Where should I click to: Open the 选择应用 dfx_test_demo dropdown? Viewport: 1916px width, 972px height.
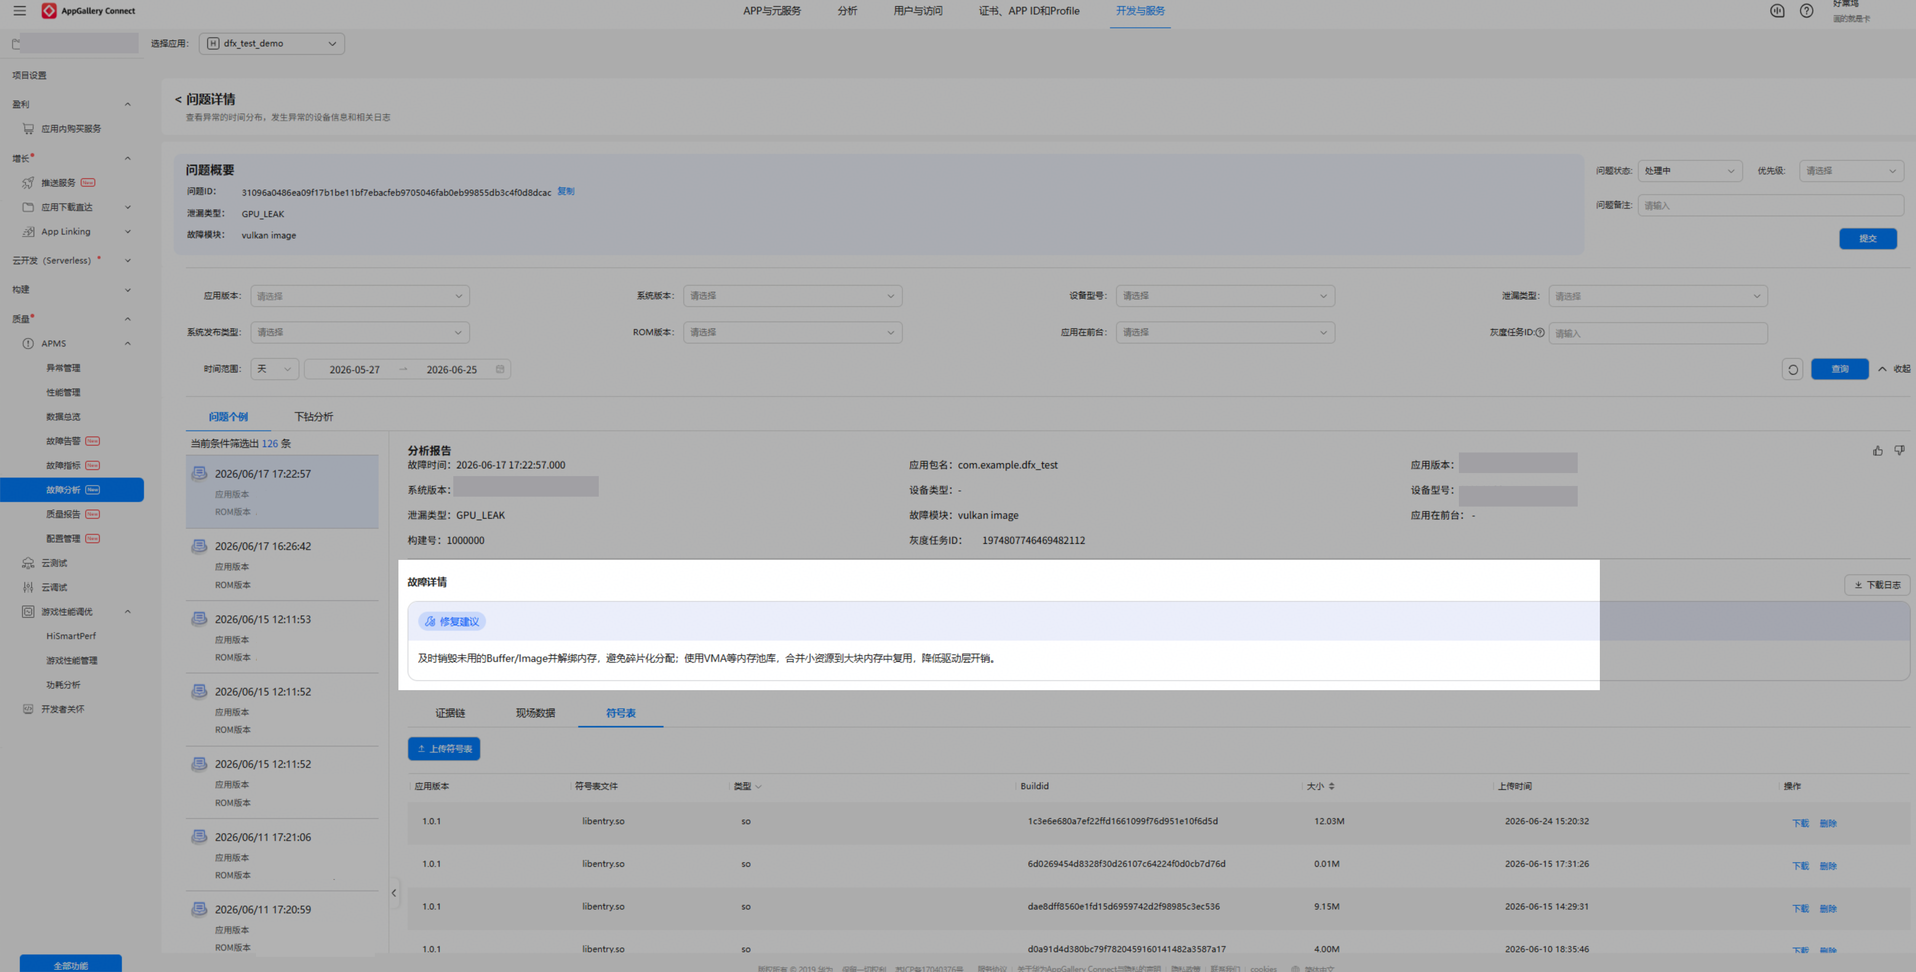(x=272, y=43)
